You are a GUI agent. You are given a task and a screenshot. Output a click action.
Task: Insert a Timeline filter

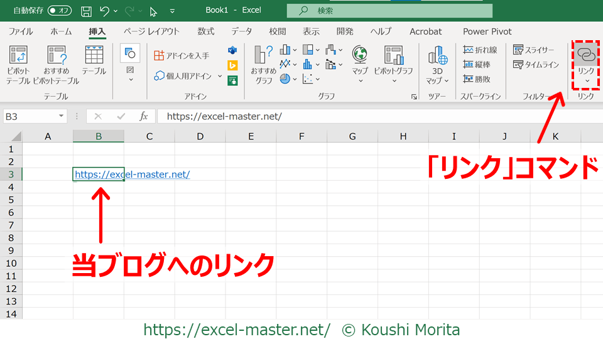click(536, 65)
